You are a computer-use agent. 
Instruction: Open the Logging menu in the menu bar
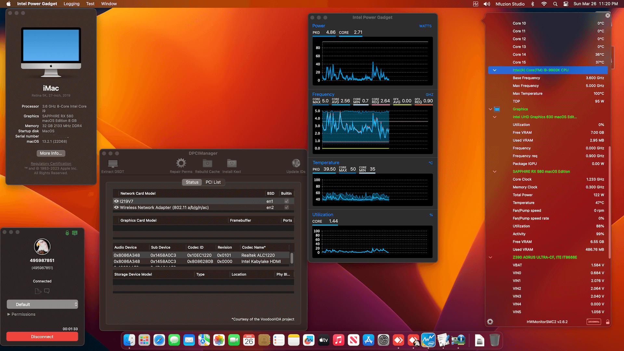pos(71,4)
